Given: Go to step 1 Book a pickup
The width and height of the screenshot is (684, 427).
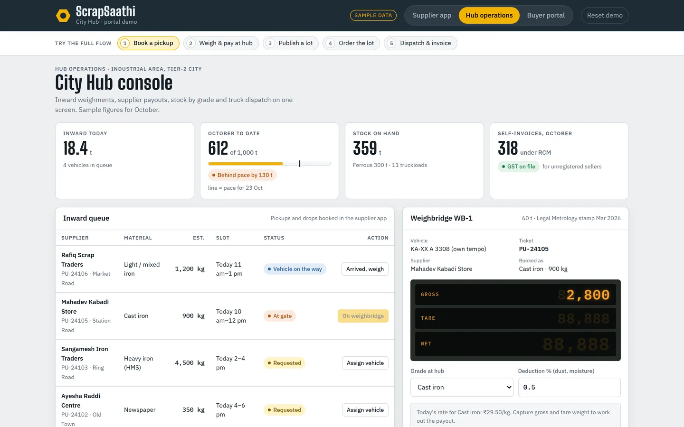Looking at the screenshot, I should (148, 43).
